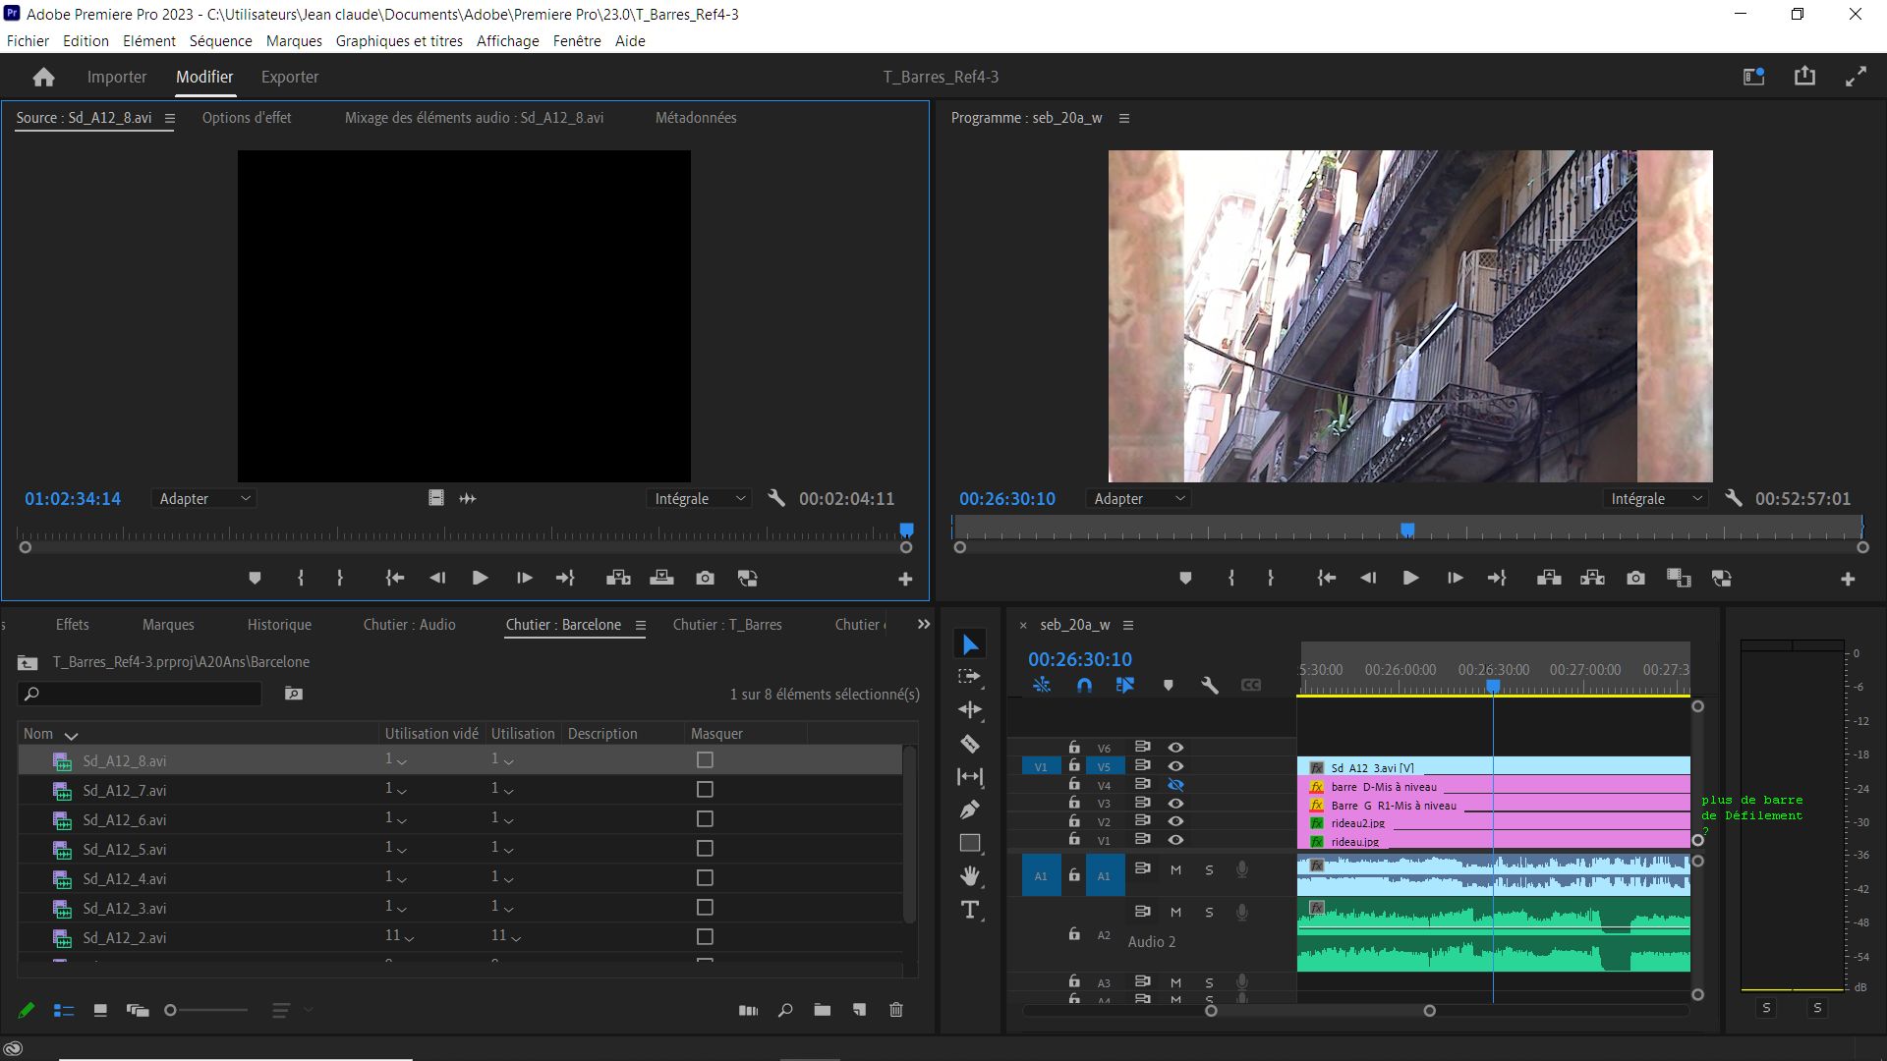
Task: Play the Program monitor sequence
Action: tap(1410, 579)
